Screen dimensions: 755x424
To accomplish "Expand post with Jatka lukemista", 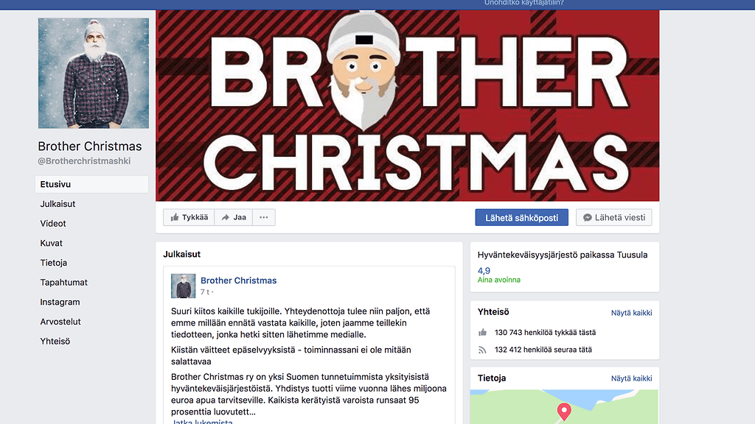I will [x=202, y=421].
